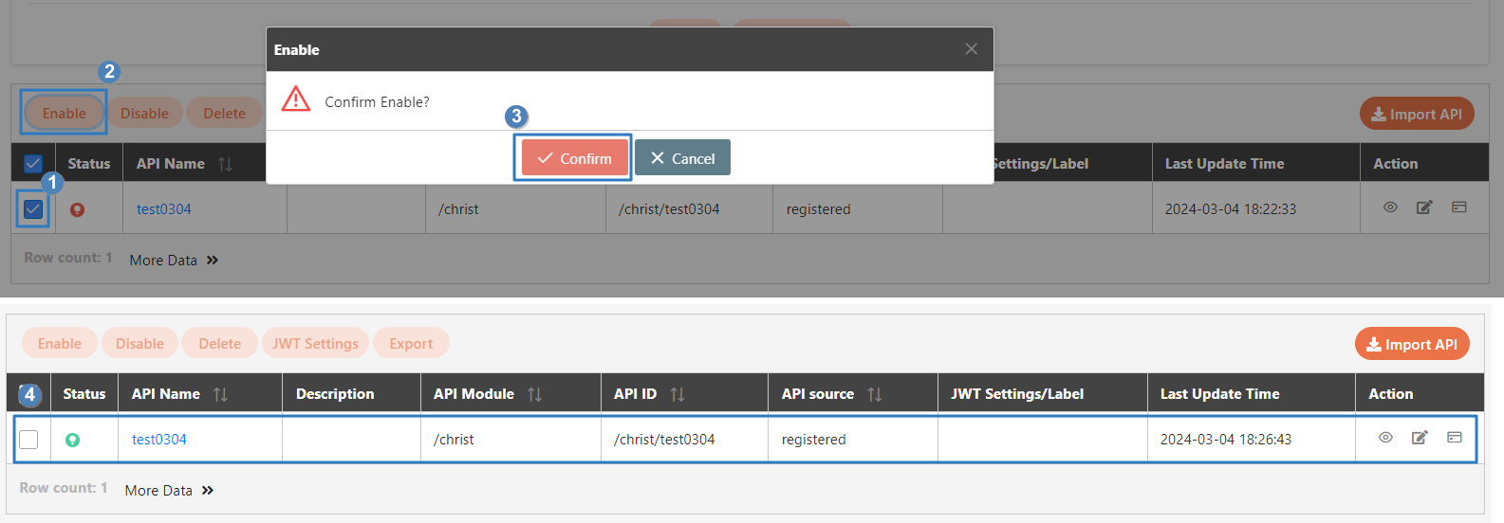Tick the empty checkbox in the green-status test0304 row
The height and width of the screenshot is (523, 1504).
click(x=28, y=440)
